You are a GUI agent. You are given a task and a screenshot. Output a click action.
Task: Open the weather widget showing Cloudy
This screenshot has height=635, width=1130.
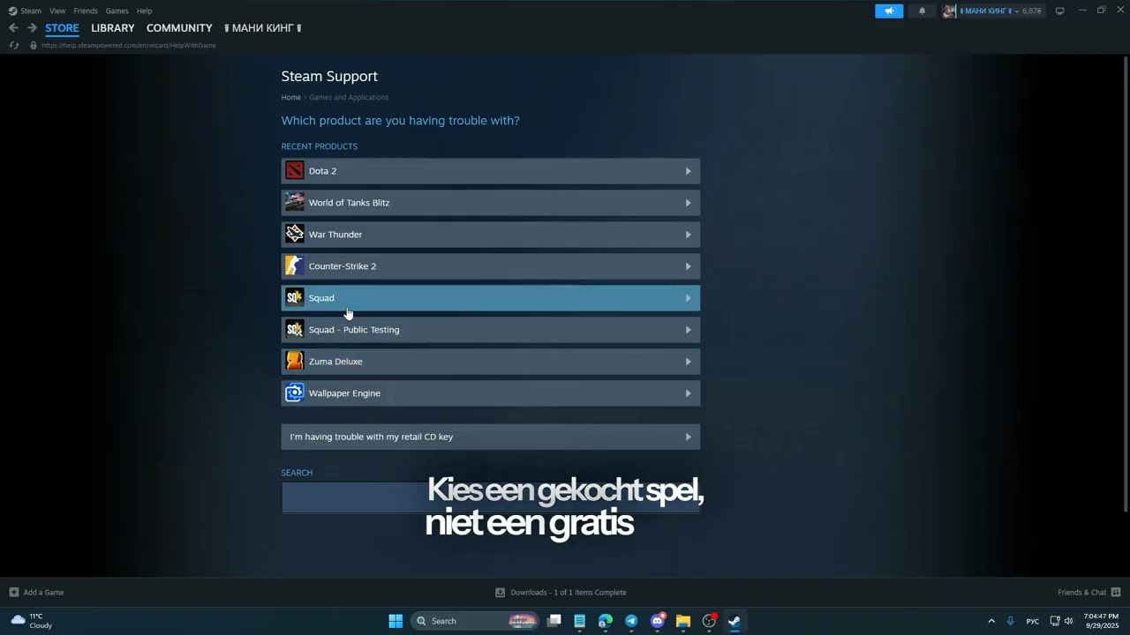click(32, 621)
